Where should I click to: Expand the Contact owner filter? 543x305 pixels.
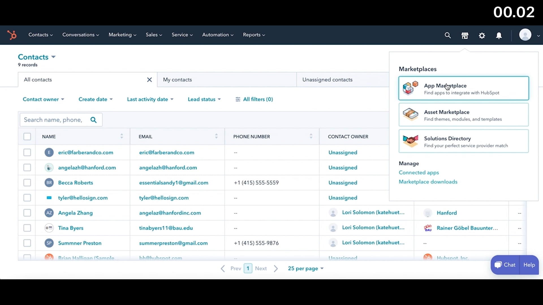pos(44,99)
